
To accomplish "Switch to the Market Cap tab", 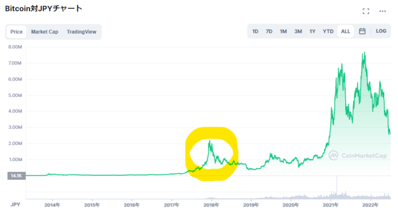I will coord(45,32).
